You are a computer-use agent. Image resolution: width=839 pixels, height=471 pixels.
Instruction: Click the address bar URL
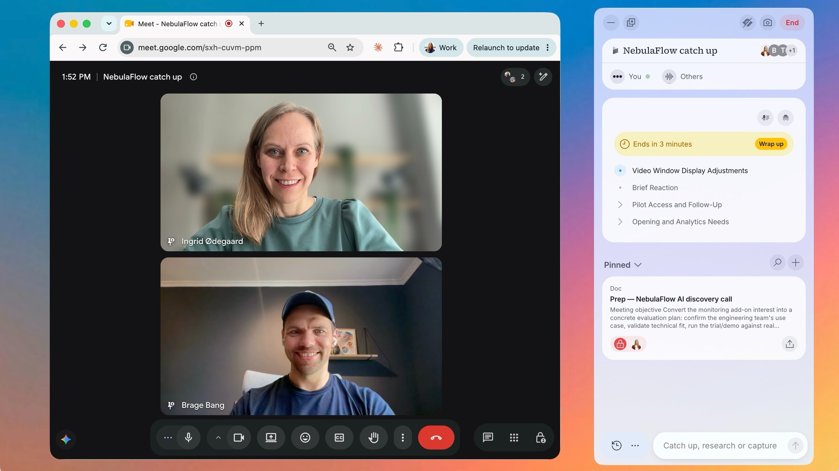tap(199, 48)
